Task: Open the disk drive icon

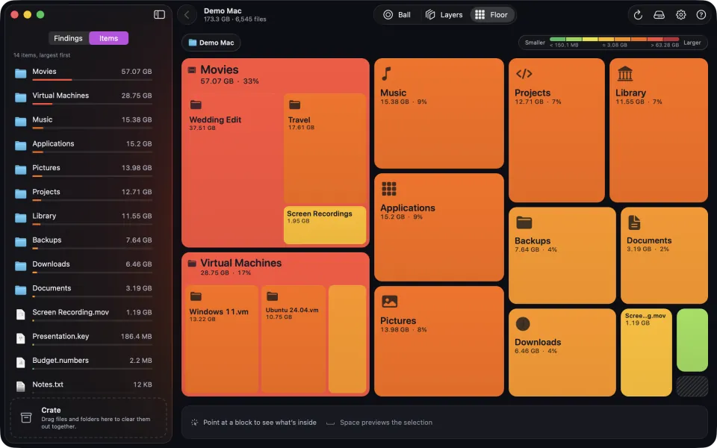Action: click(x=659, y=15)
